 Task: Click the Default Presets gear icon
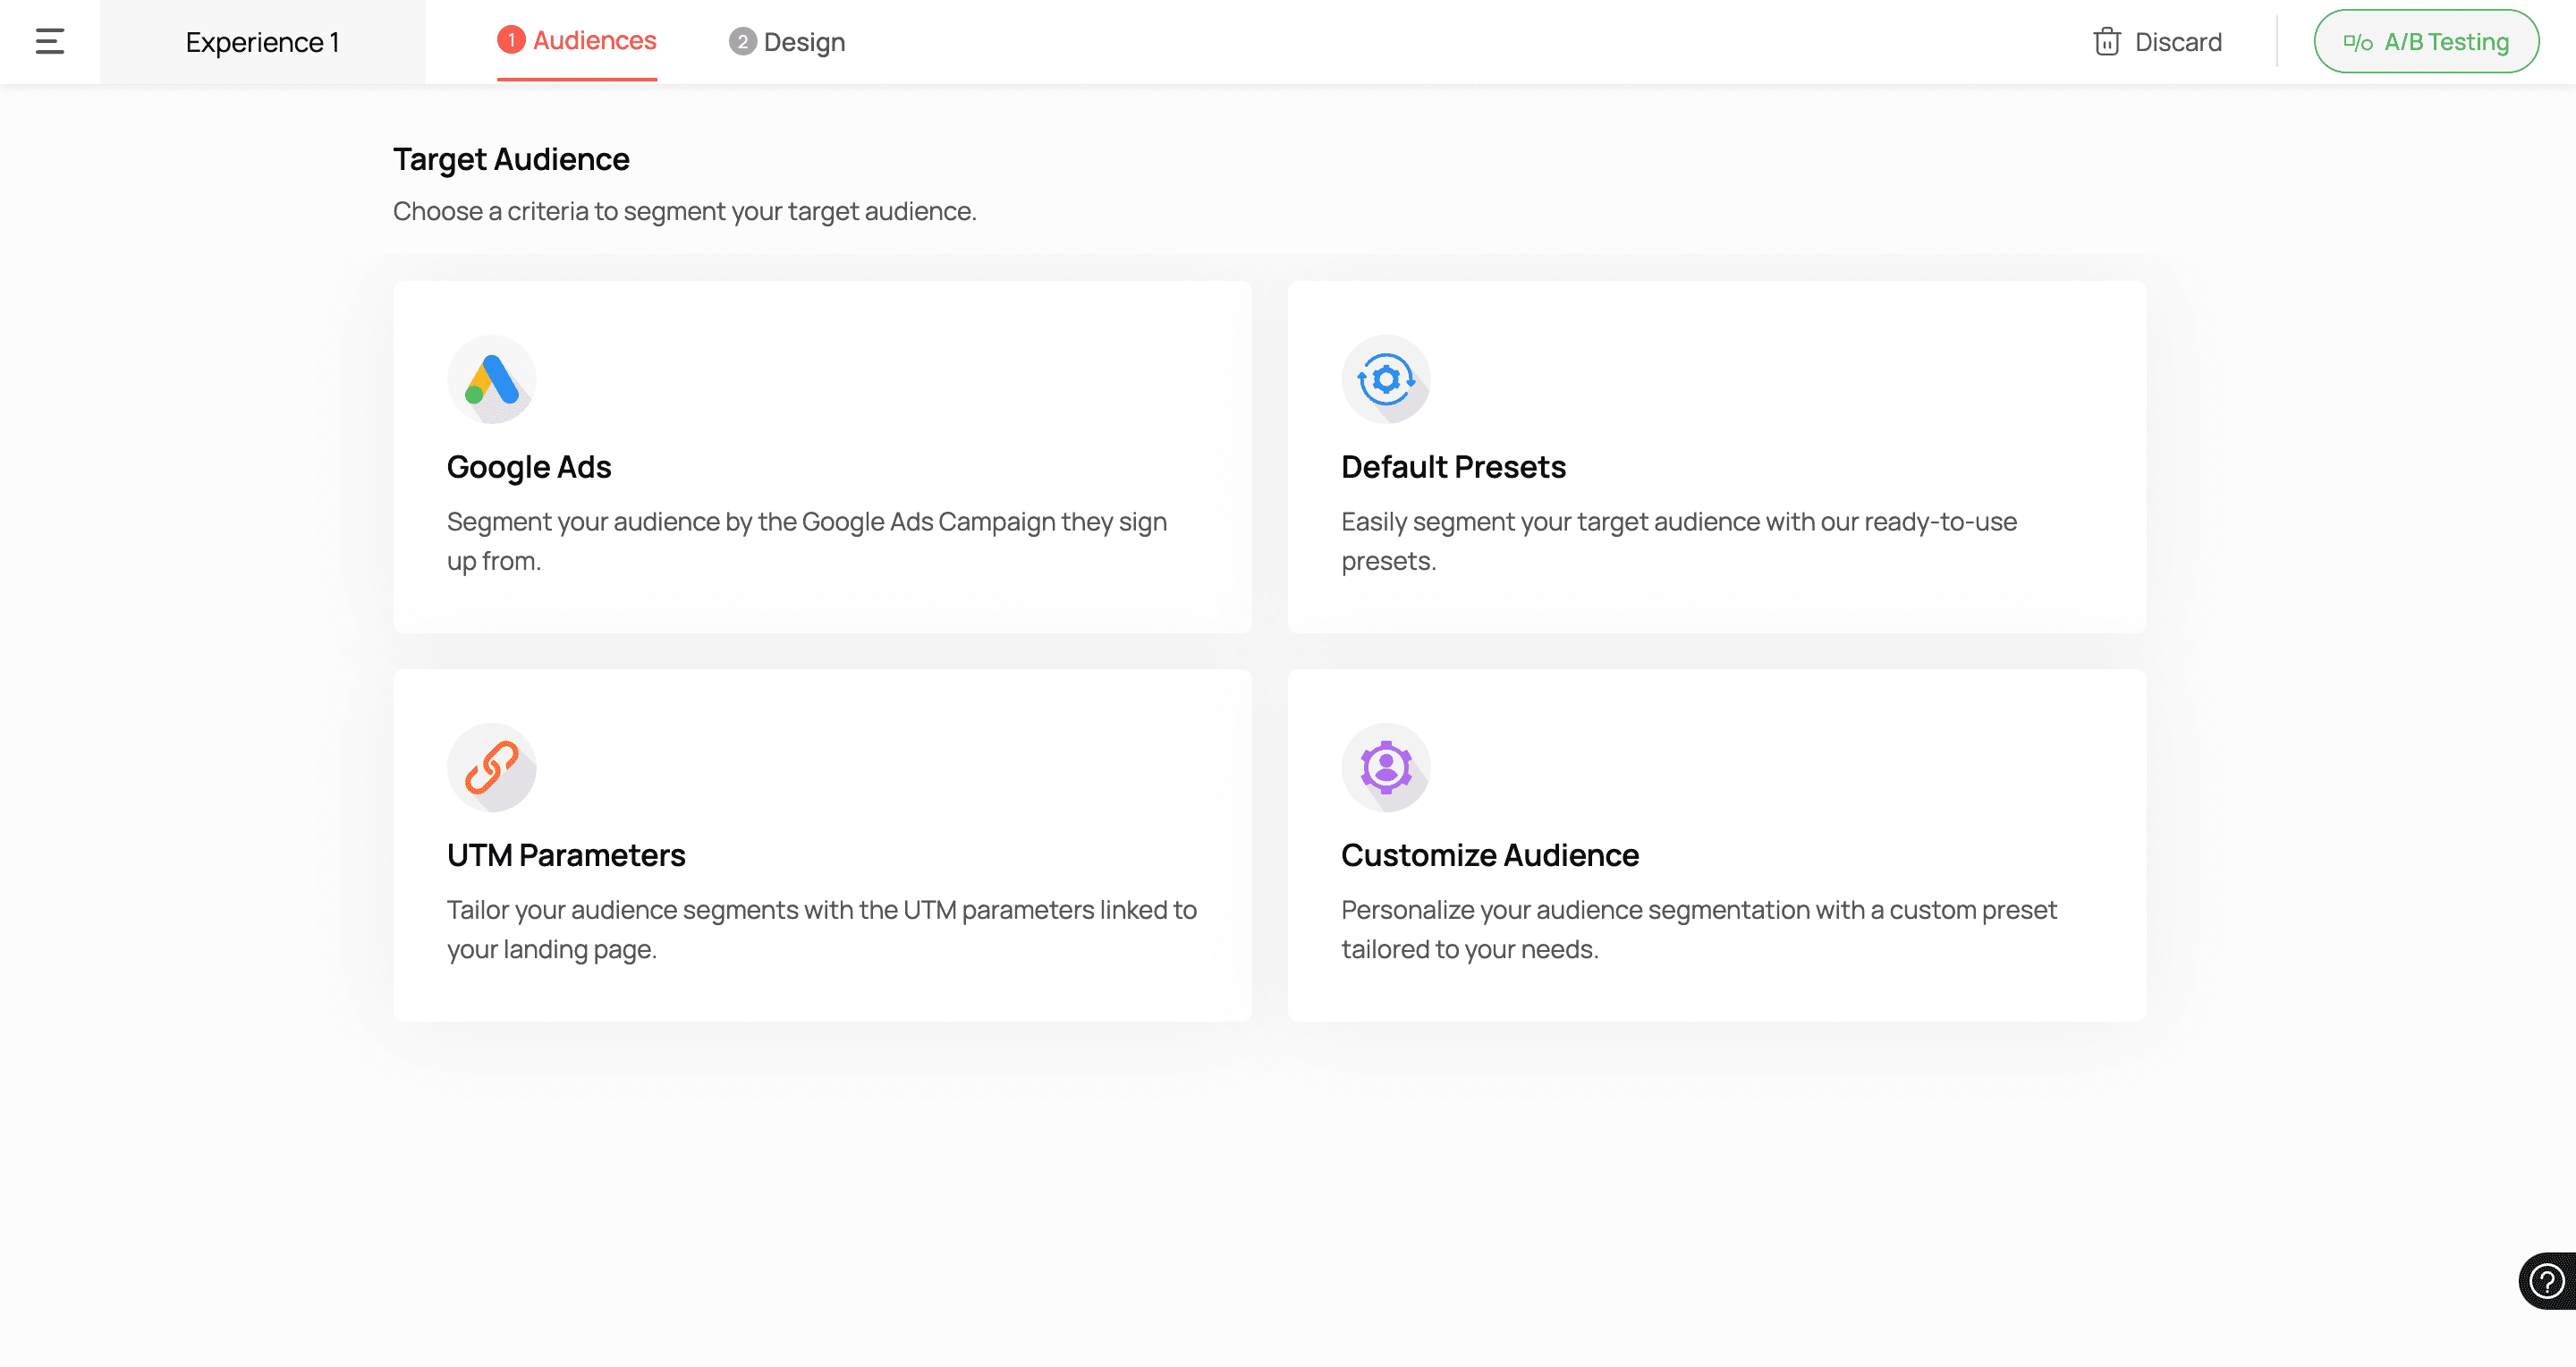coord(1385,379)
